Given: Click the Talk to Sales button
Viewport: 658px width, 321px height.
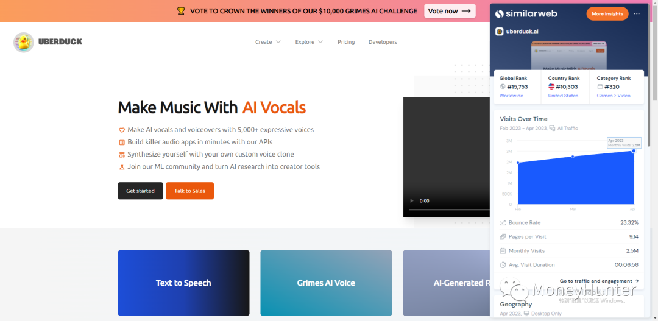Looking at the screenshot, I should point(189,191).
